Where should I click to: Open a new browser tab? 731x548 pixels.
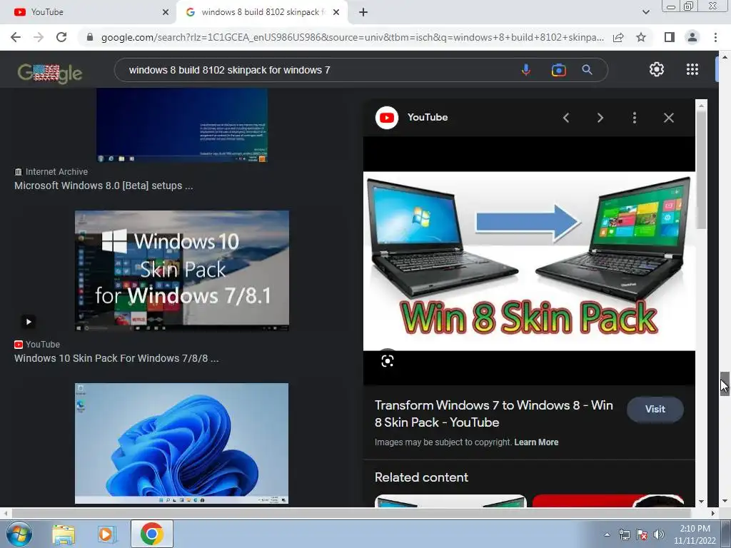point(363,12)
